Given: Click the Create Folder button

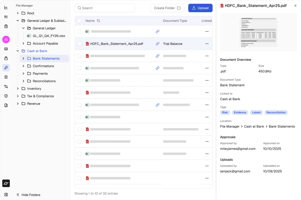Looking at the screenshot, I should coord(167,8).
